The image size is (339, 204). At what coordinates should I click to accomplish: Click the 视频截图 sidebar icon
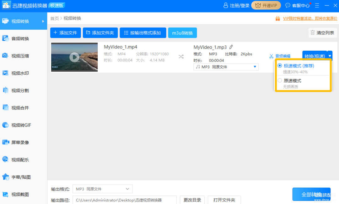pyautogui.click(x=5, y=194)
